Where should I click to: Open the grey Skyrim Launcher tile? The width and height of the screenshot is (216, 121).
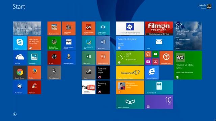pos(54,73)
